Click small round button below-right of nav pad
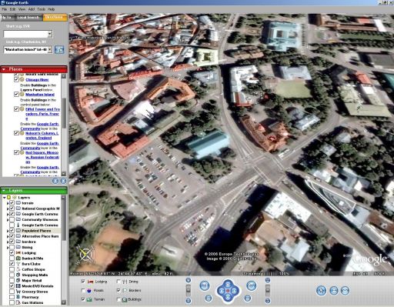This screenshot has width=394, height=307. click(247, 298)
